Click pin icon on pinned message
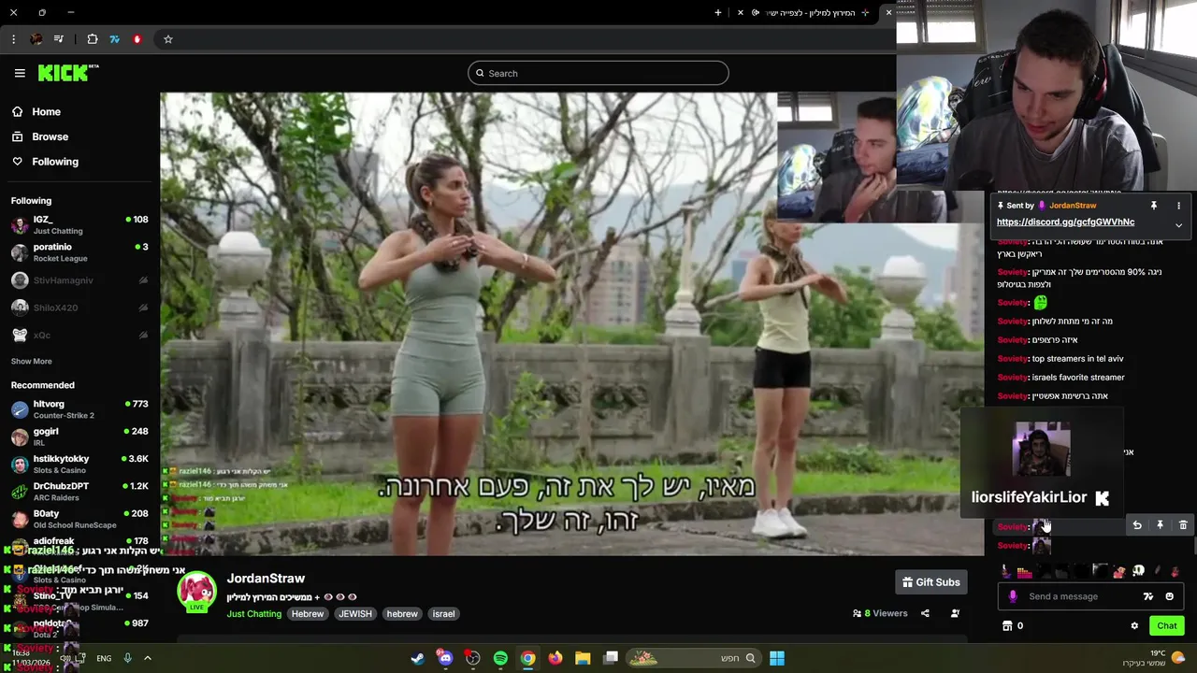This screenshot has height=673, width=1197. [1154, 206]
